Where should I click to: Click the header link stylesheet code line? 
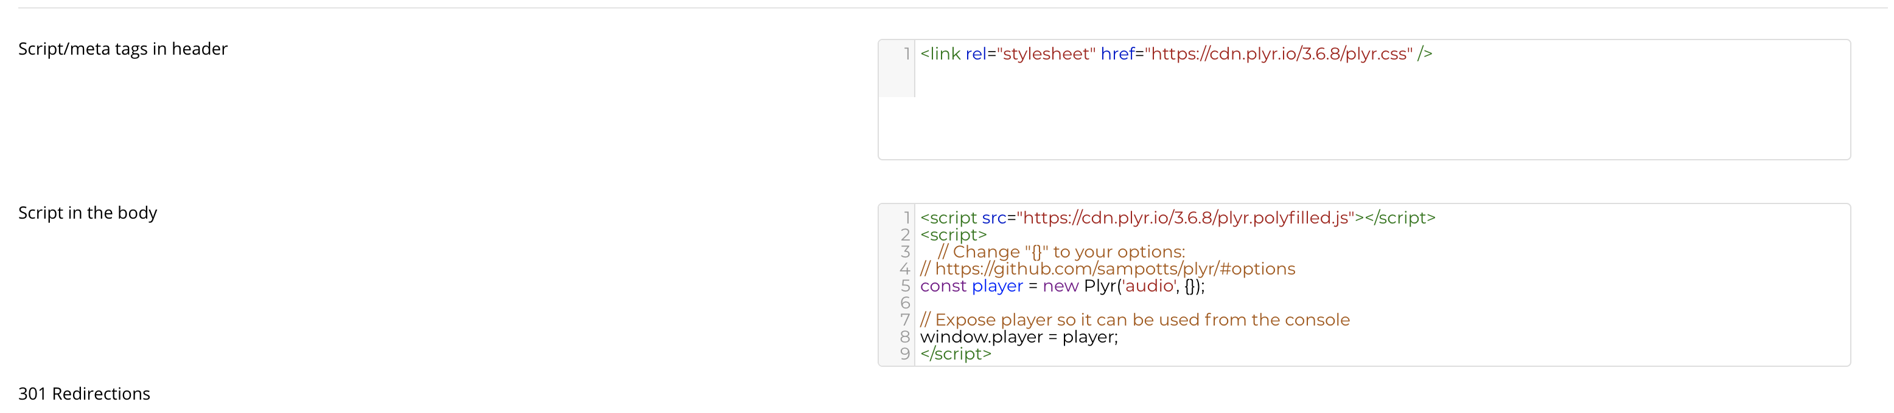[1176, 53]
